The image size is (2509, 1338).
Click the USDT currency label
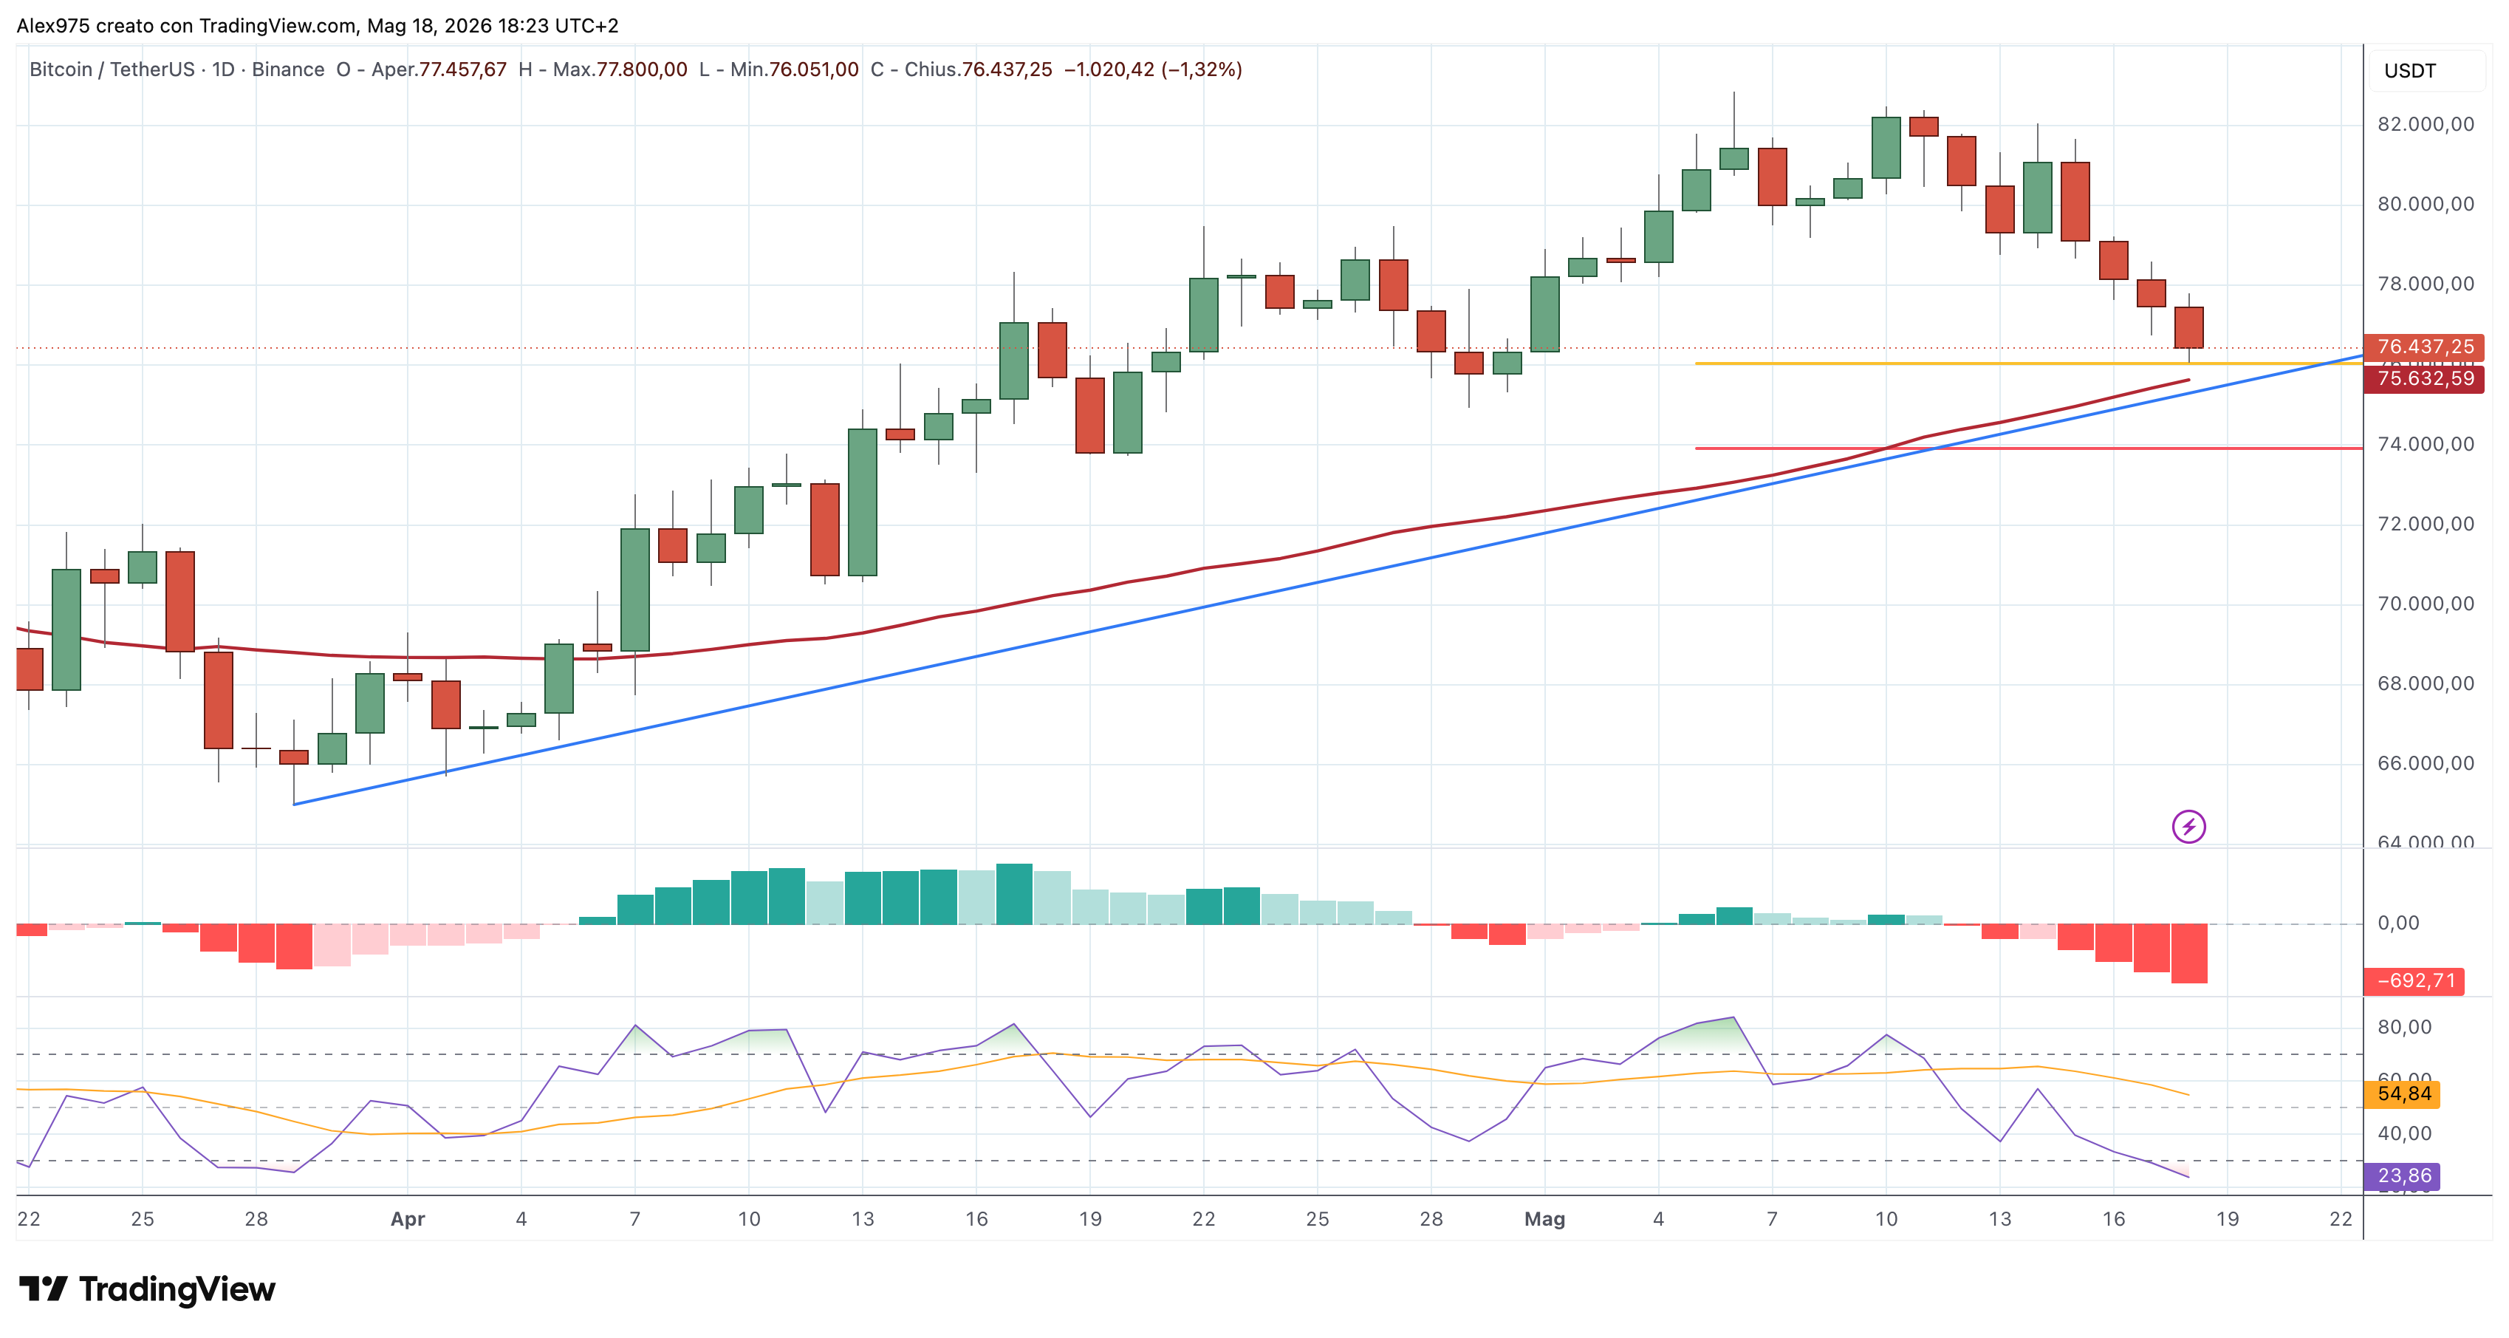2409,71
